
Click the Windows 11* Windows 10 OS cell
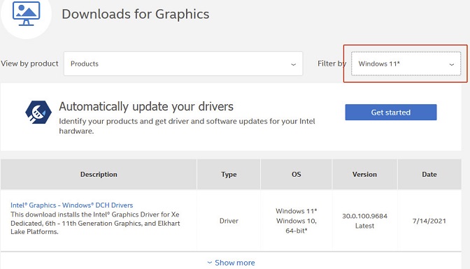tap(296, 221)
